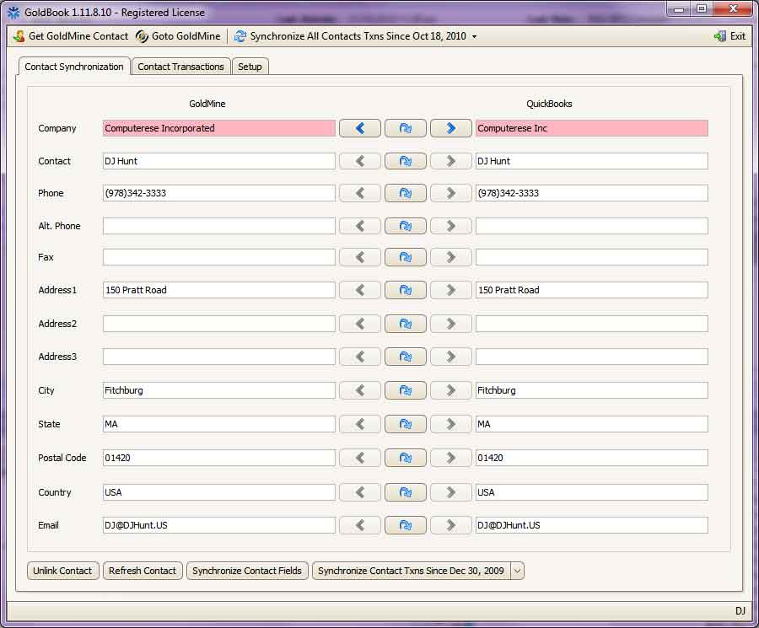Copy Company from GoldMine to QuickBooks (right arrow)
759x628 pixels.
[x=450, y=128]
